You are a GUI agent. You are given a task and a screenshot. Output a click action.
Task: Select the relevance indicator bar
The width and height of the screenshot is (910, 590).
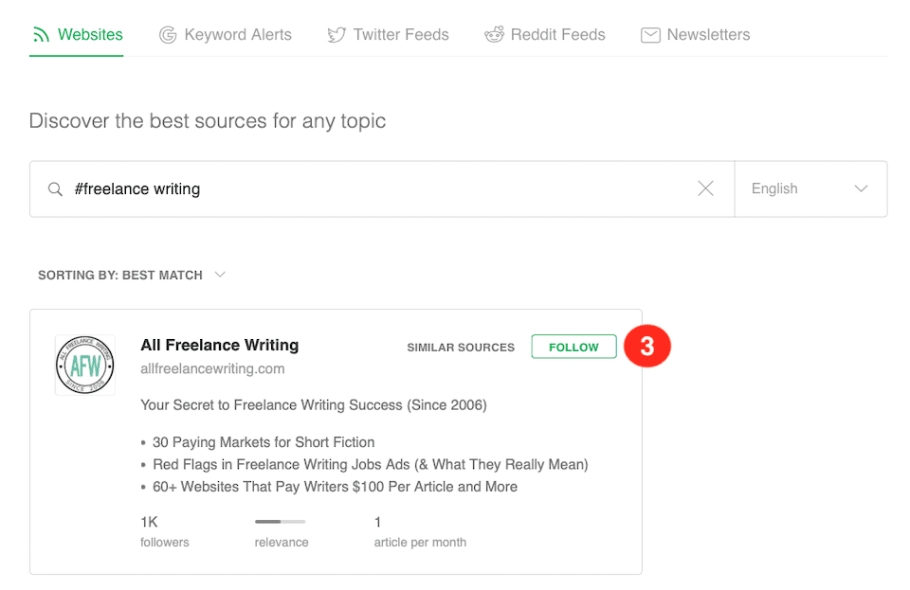pyautogui.click(x=280, y=522)
